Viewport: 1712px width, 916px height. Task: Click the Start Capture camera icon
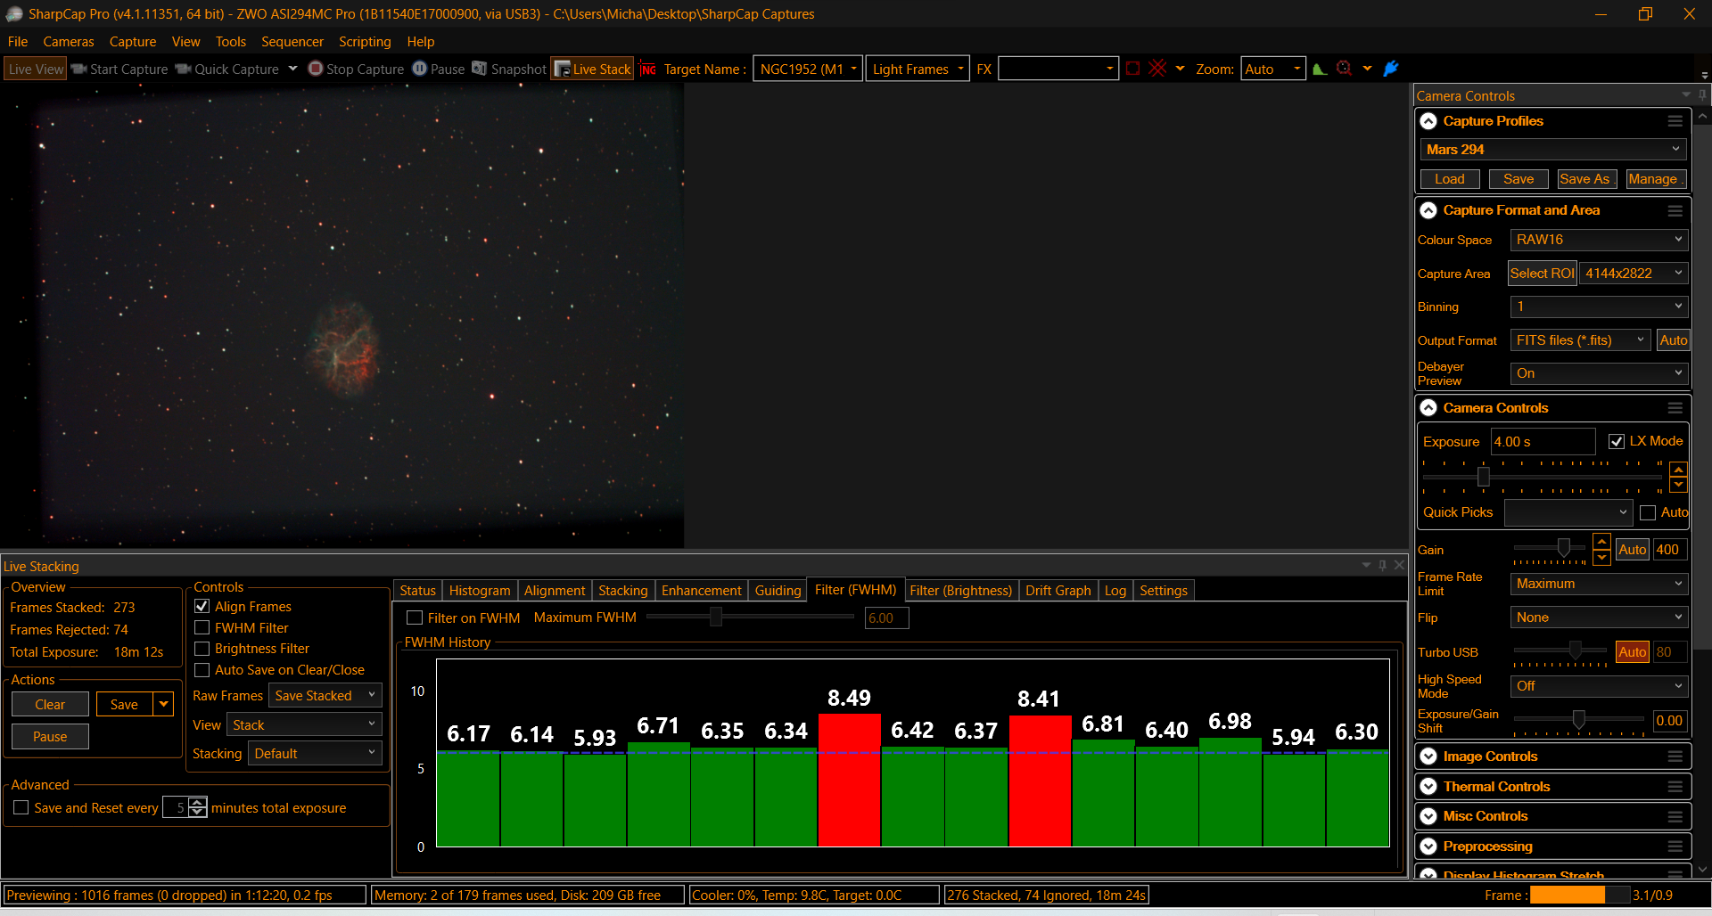coord(78,69)
